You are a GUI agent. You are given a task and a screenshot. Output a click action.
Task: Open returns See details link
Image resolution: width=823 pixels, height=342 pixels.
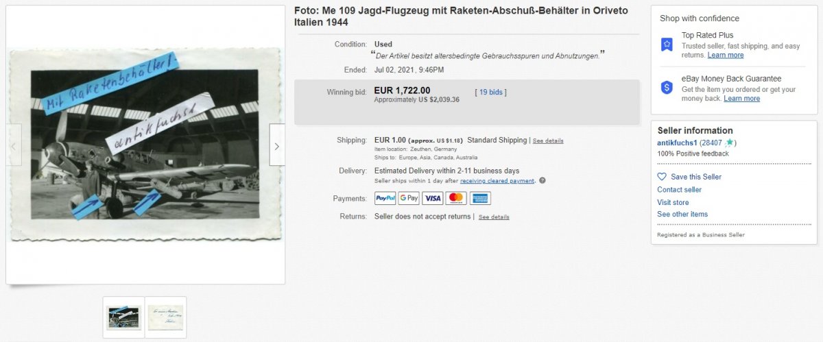click(x=494, y=217)
